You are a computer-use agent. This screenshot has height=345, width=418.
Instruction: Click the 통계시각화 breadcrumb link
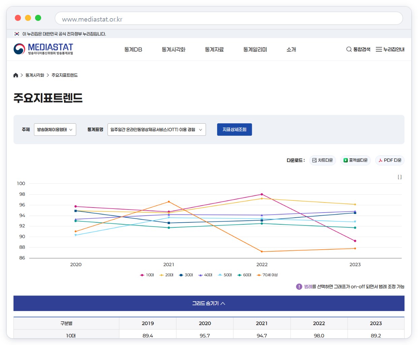pos(35,75)
